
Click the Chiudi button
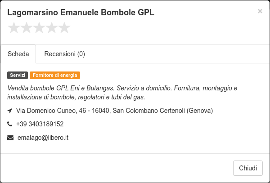[248, 168]
